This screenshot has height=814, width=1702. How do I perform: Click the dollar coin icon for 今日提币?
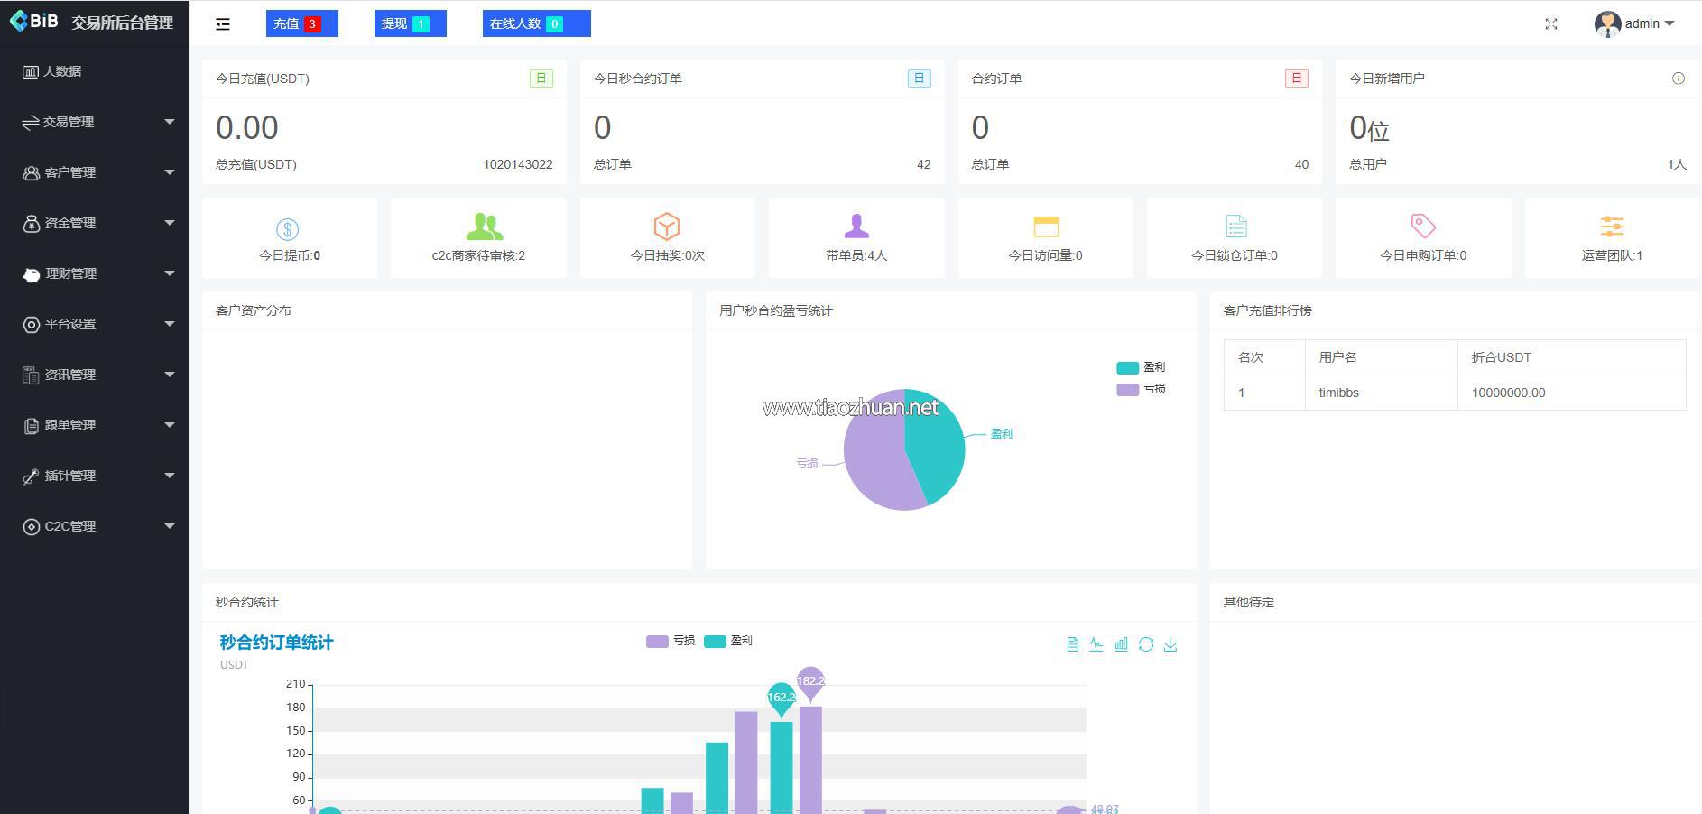(x=287, y=229)
